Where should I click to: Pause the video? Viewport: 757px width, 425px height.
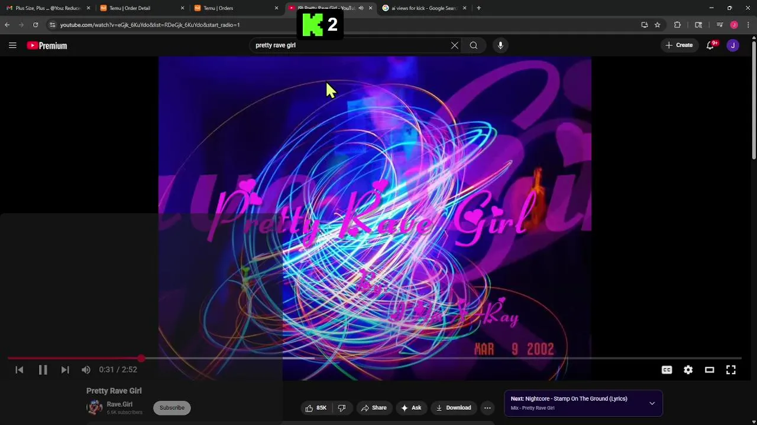pyautogui.click(x=43, y=370)
